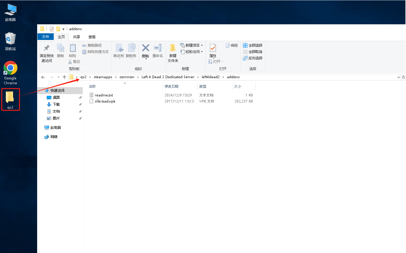Image resolution: width=406 pixels, height=253 pixels.
Task: Go to qs2 in the breadcrumb path
Action: pos(84,77)
